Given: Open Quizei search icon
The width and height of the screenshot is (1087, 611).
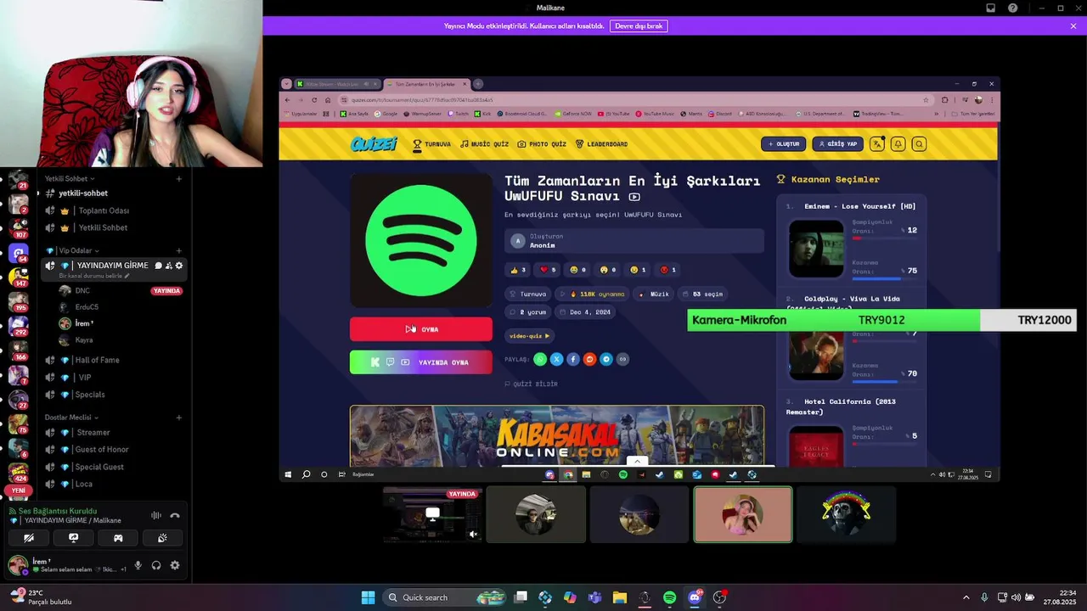Looking at the screenshot, I should click(x=919, y=144).
